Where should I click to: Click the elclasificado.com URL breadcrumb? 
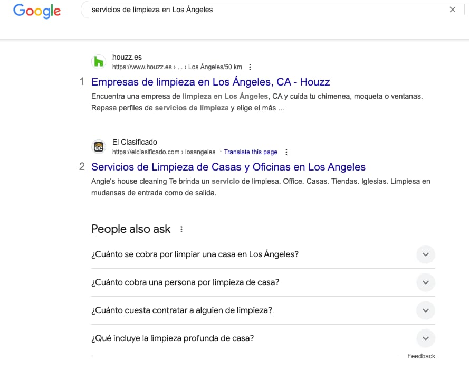pyautogui.click(x=164, y=152)
